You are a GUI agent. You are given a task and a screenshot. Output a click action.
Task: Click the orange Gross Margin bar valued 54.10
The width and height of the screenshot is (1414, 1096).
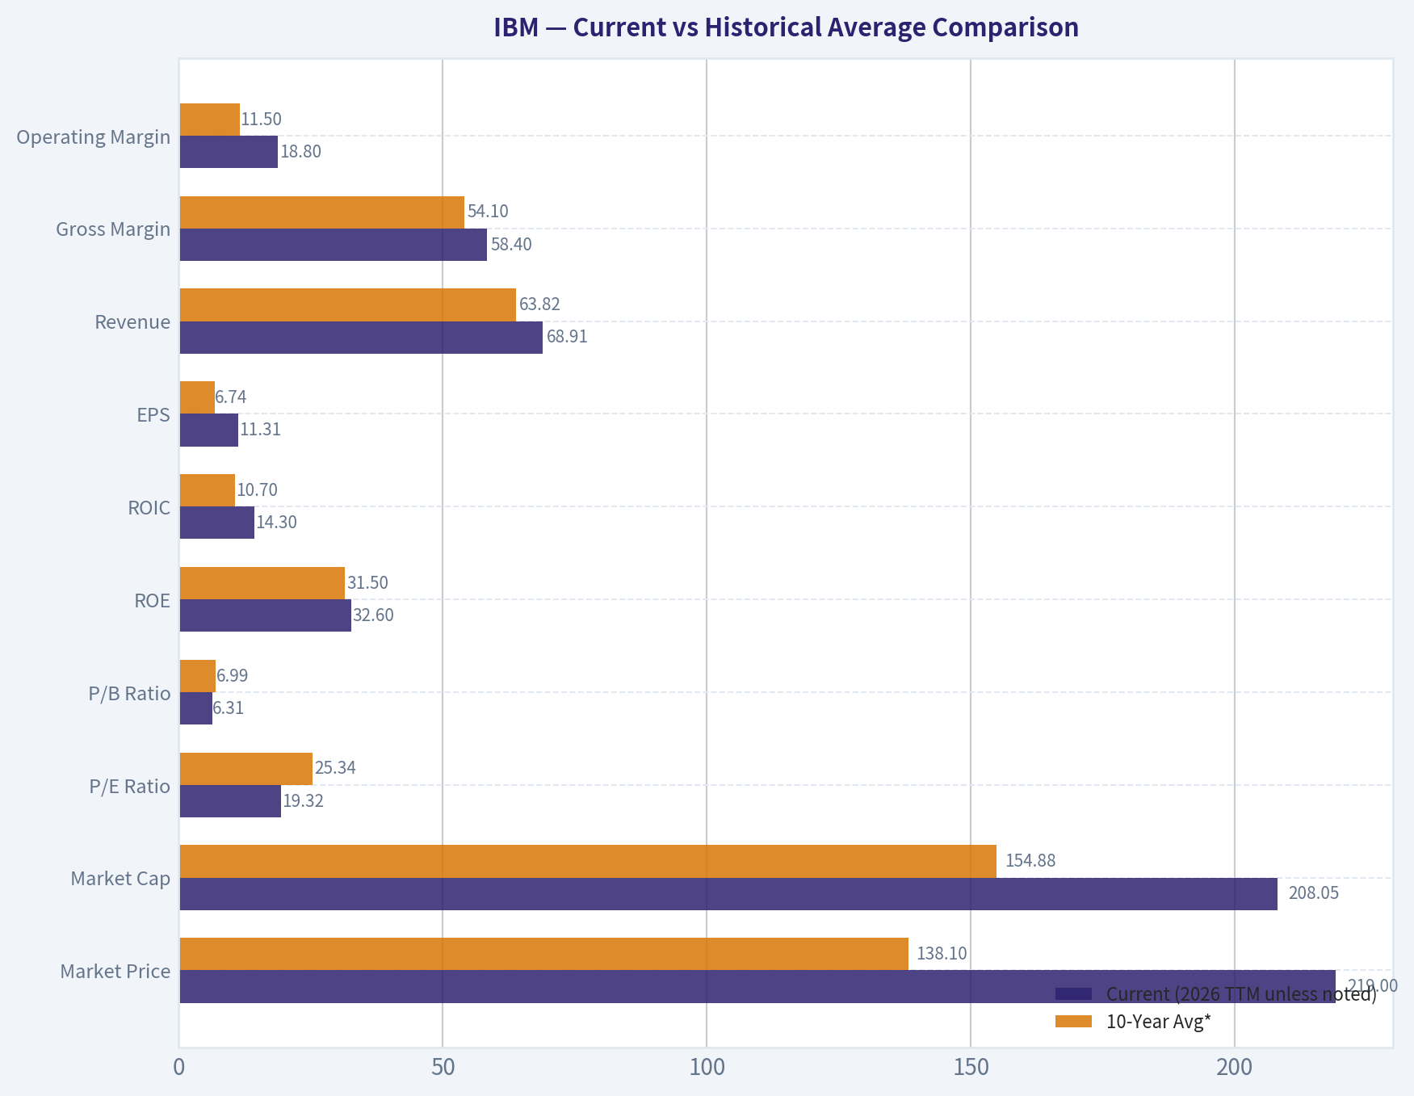pos(321,212)
